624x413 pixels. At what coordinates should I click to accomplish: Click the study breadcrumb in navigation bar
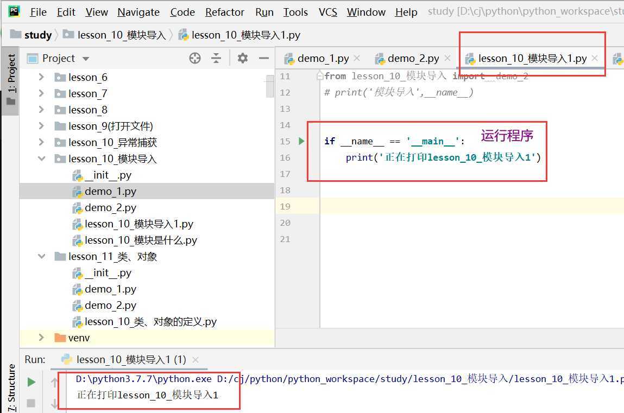click(31, 35)
